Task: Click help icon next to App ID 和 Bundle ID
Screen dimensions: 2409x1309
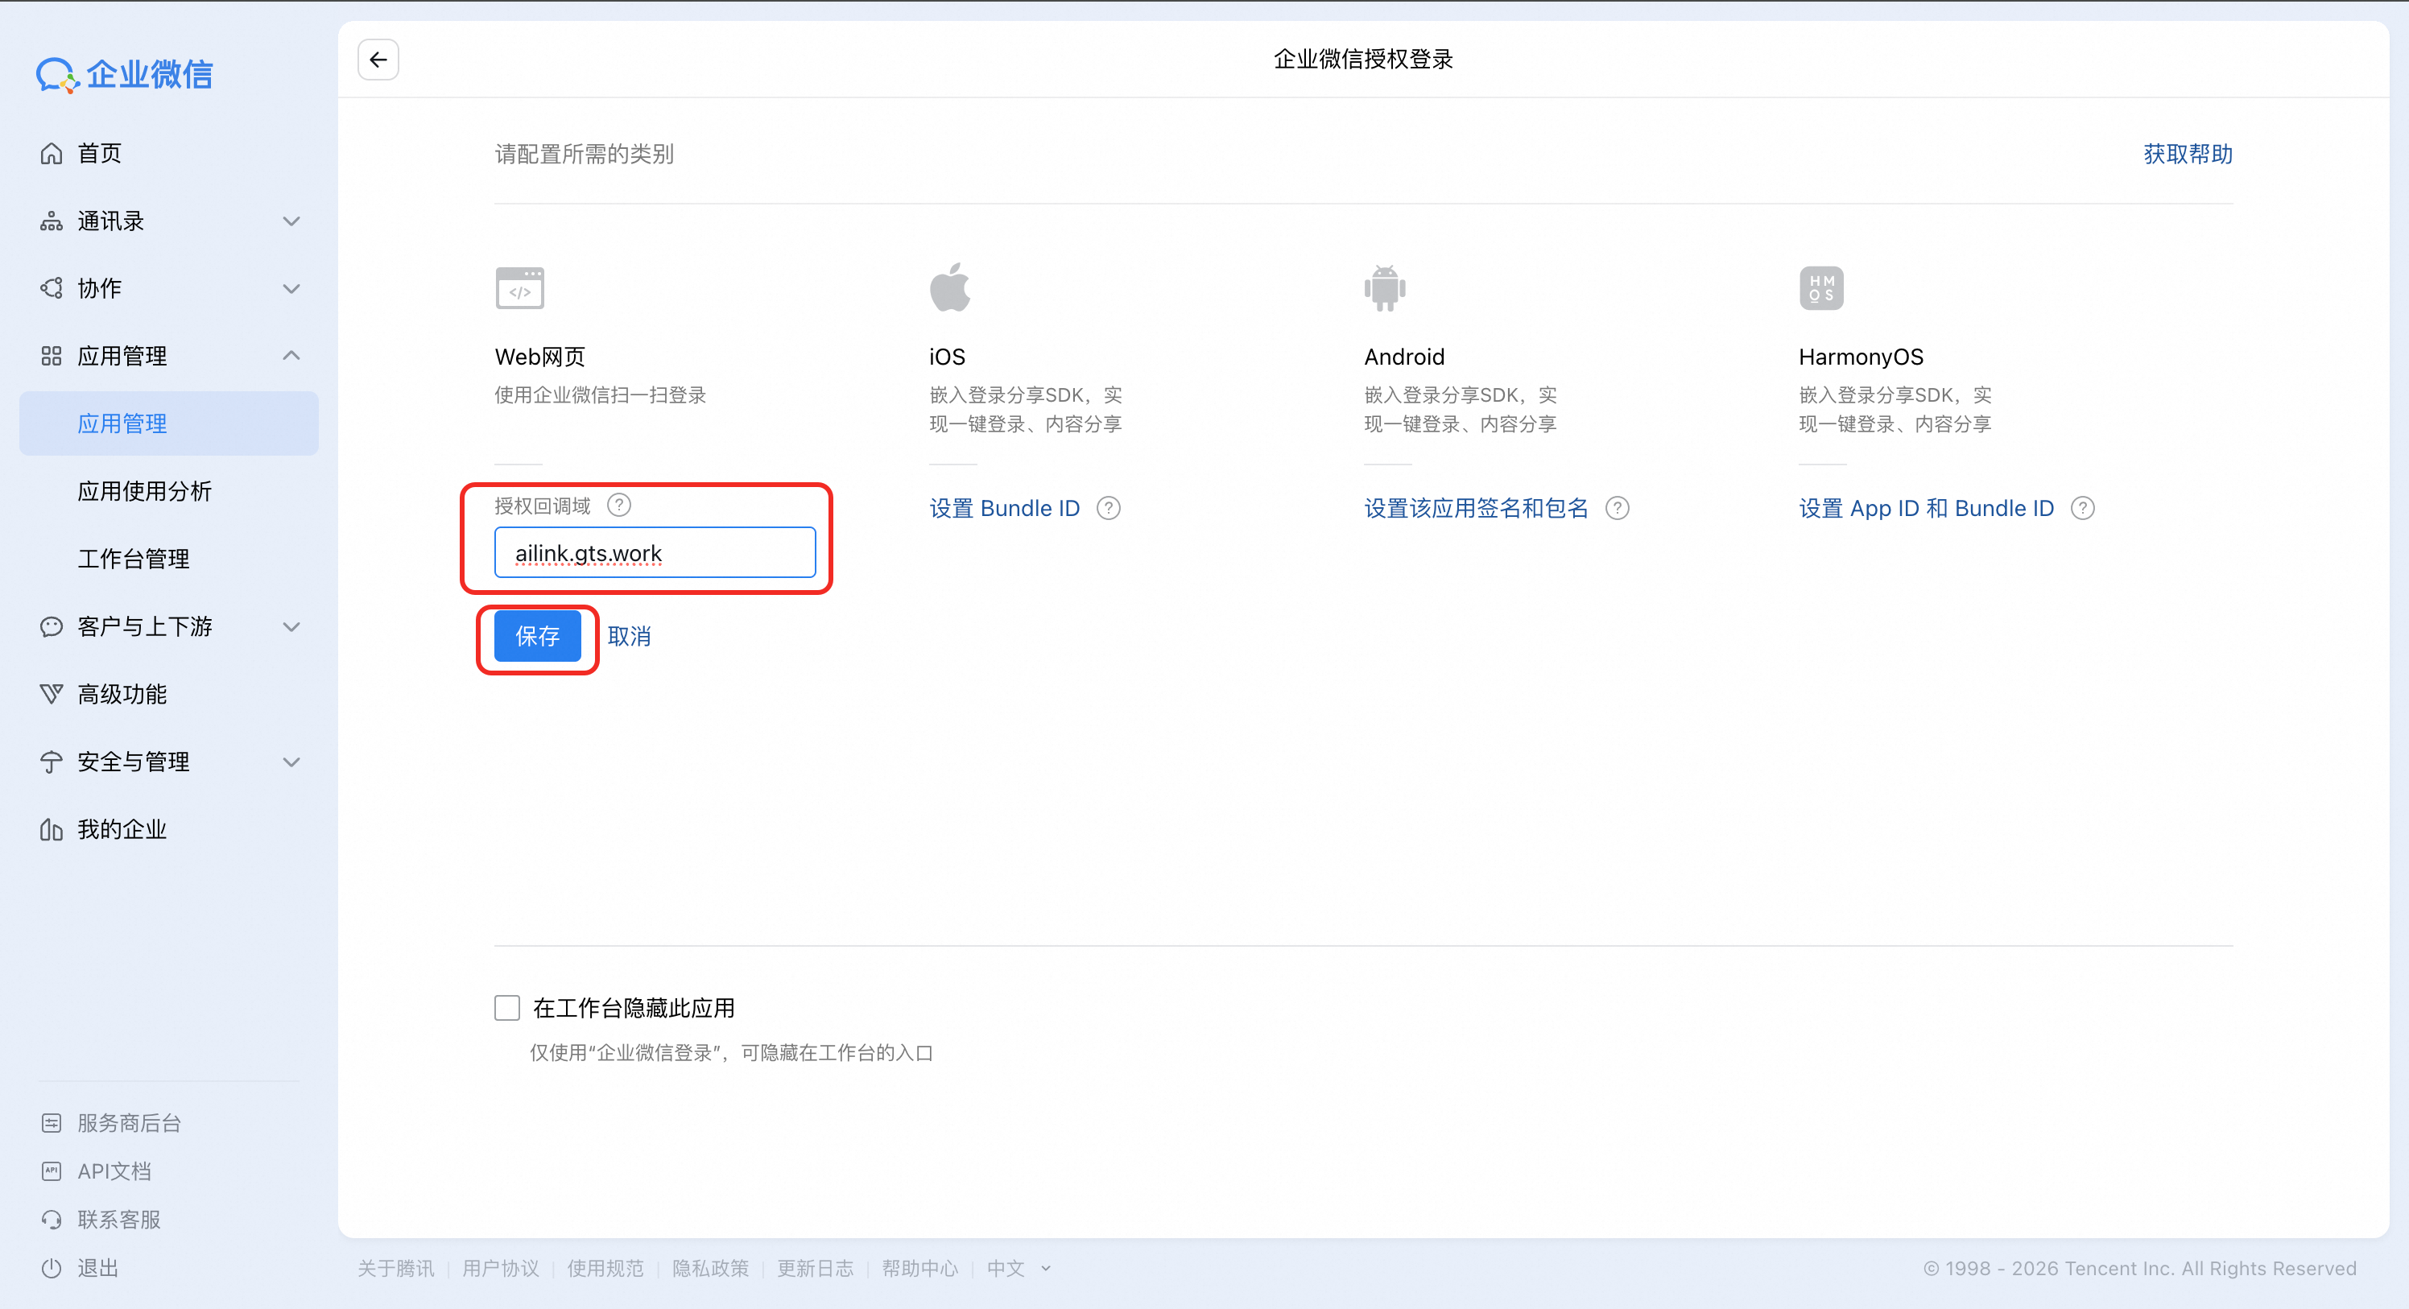Action: click(2083, 508)
